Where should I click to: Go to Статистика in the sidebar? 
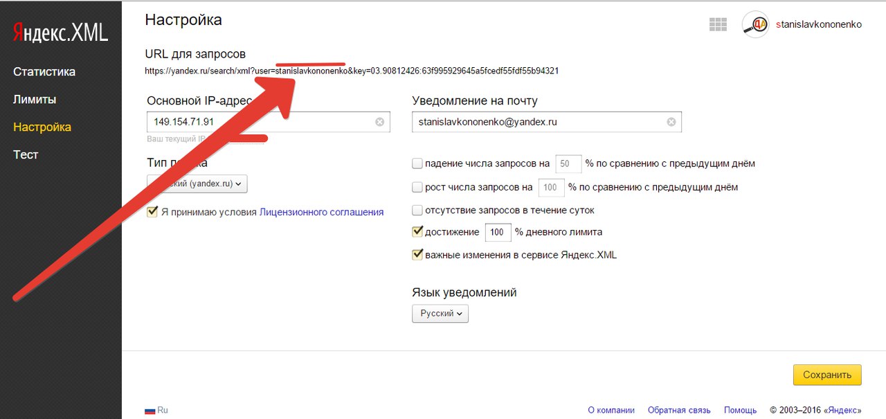tap(44, 72)
